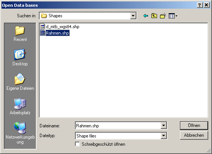Enable Schreibgeschützt öffnen checkbox
The image size is (212, 154).
point(77,144)
